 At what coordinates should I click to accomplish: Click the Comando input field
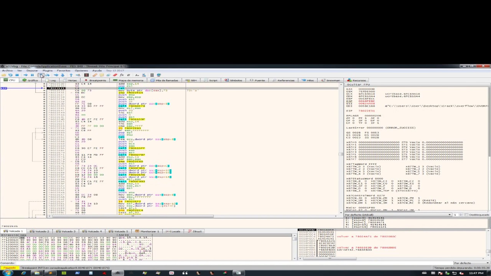pyautogui.click(x=233, y=263)
